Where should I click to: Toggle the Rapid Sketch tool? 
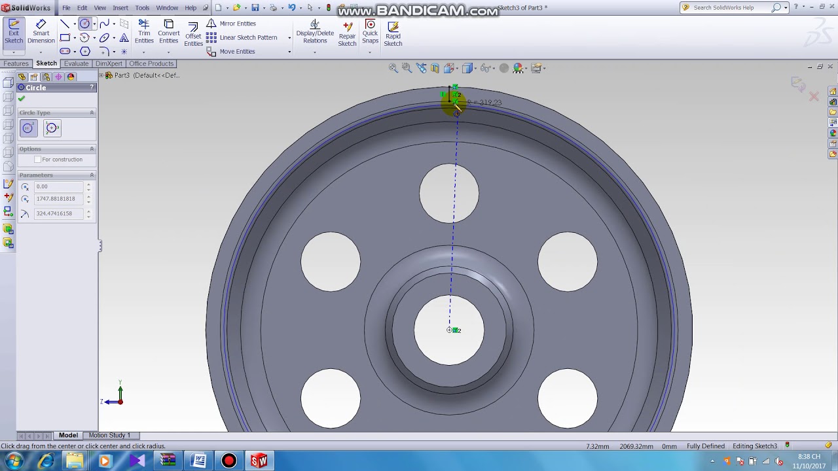(x=393, y=33)
